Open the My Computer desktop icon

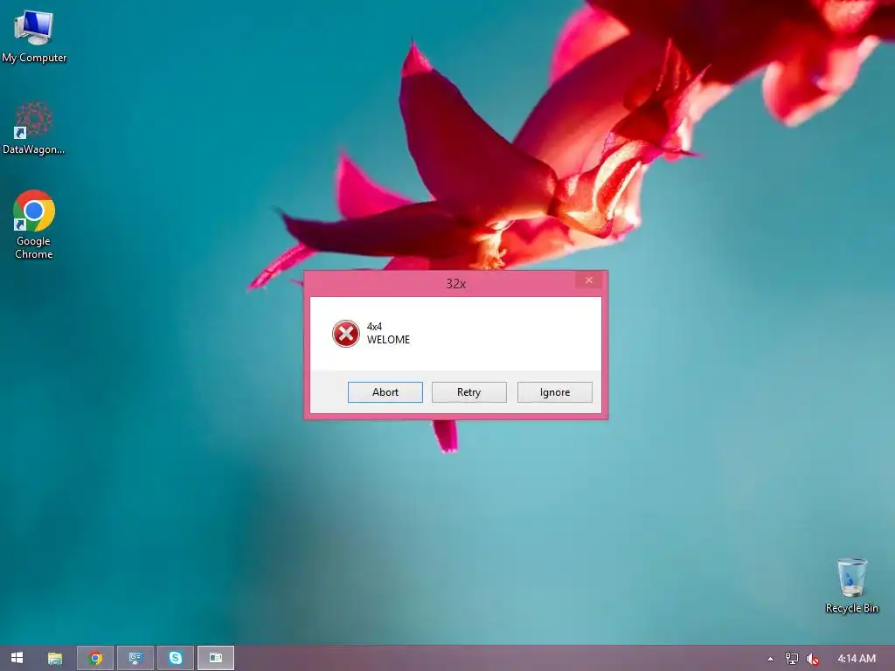click(34, 35)
